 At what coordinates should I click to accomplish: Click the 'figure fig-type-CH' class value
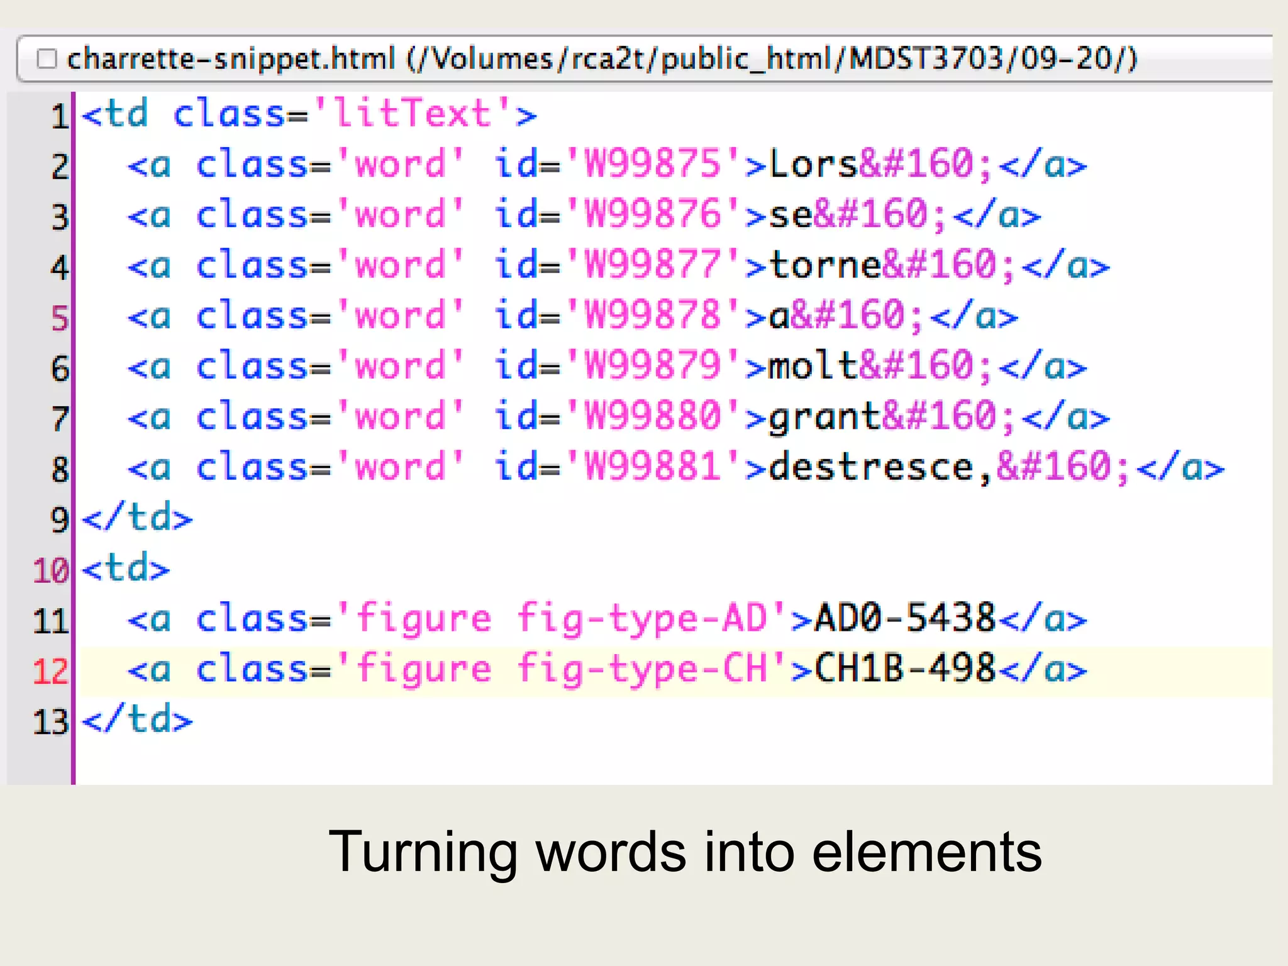coord(562,669)
